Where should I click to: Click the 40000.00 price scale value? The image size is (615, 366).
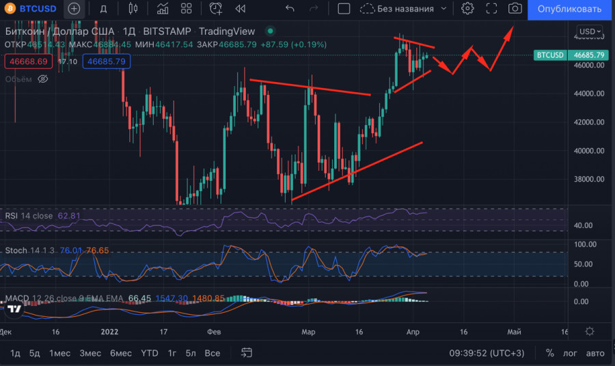tap(589, 151)
